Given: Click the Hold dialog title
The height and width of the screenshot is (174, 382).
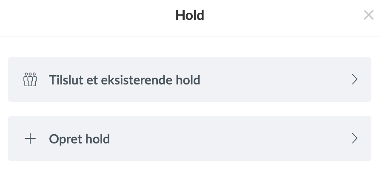Looking at the screenshot, I should (x=190, y=15).
